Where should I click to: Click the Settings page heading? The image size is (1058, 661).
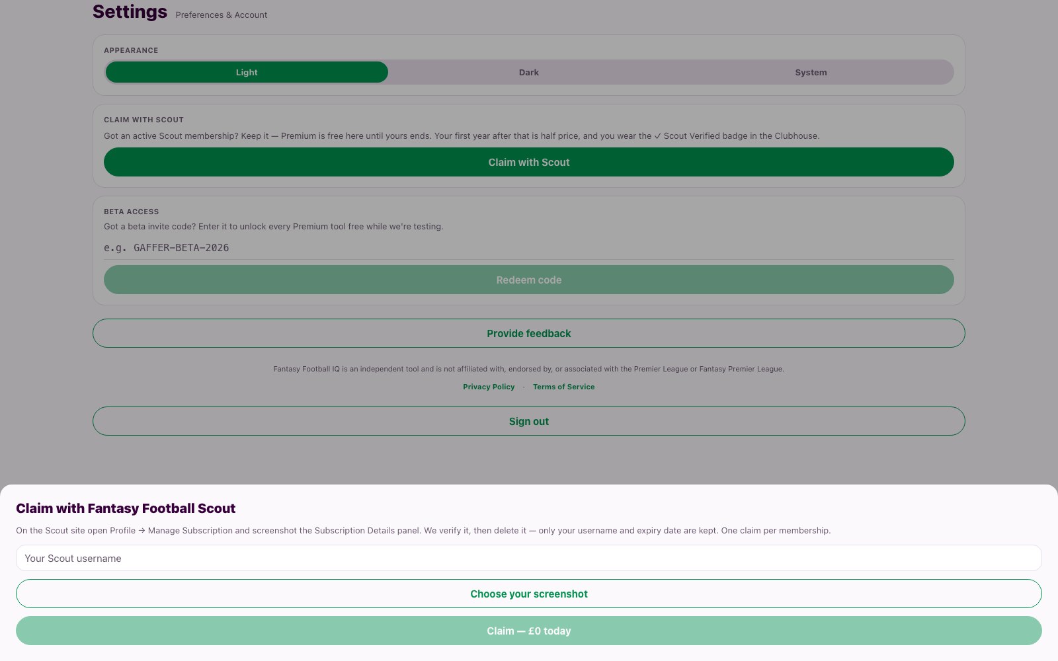click(x=130, y=12)
